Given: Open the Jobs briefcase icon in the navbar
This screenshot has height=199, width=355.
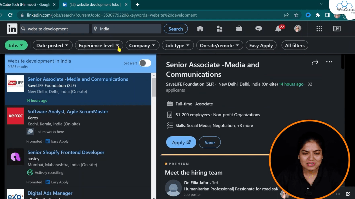Looking at the screenshot, I should (x=239, y=29).
